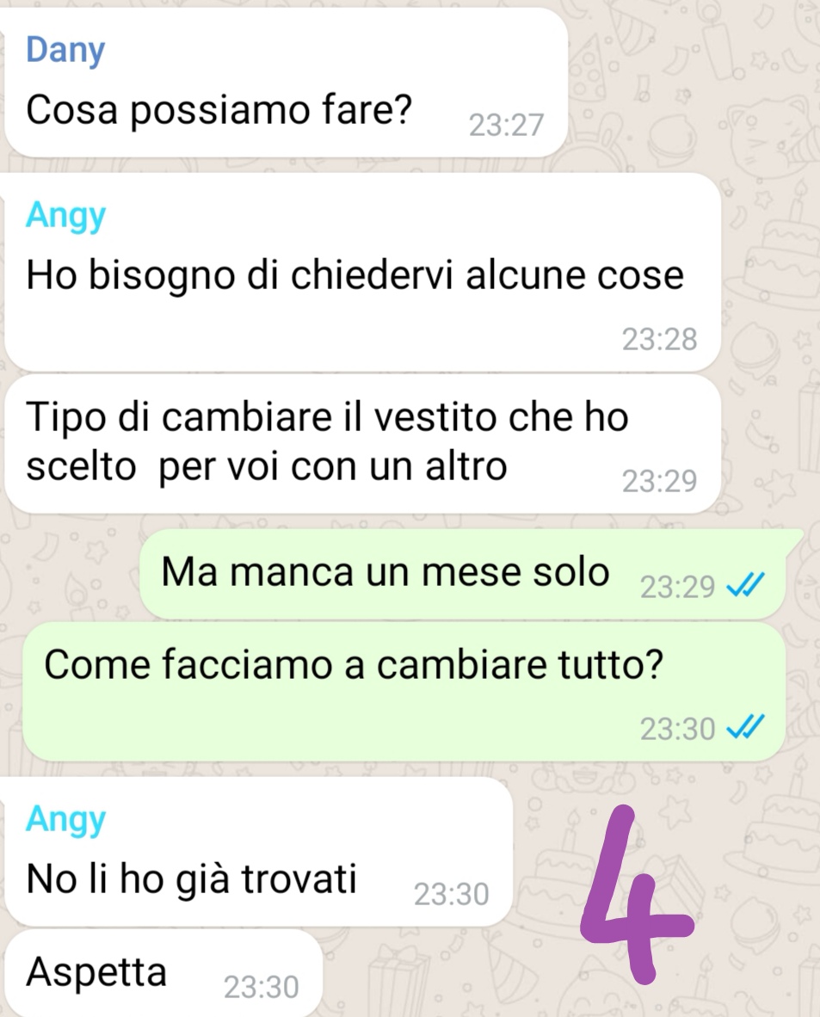Image resolution: width=820 pixels, height=1017 pixels.
Task: Select the message "No li ho già trovati"
Action: click(258, 852)
